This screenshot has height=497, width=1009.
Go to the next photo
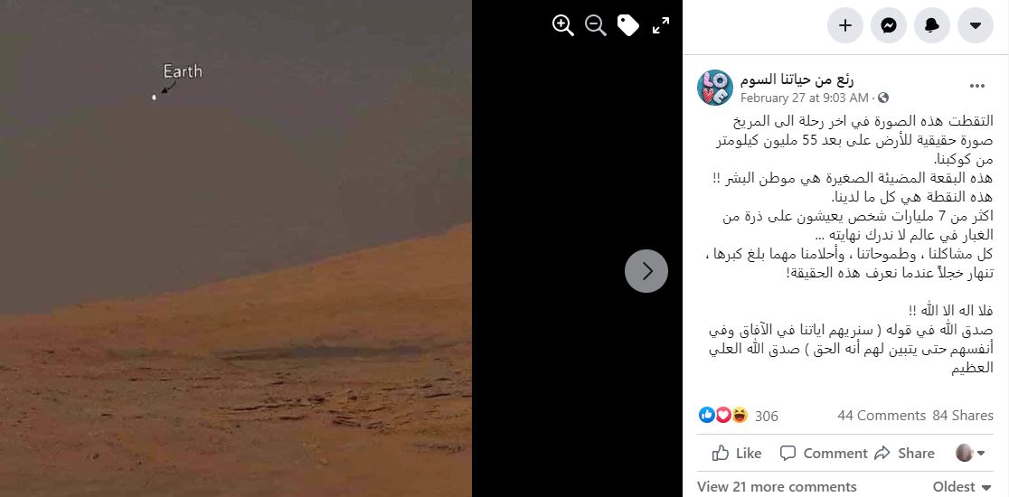click(x=646, y=271)
